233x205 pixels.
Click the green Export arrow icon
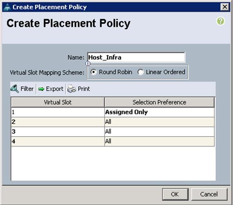[x=41, y=89]
